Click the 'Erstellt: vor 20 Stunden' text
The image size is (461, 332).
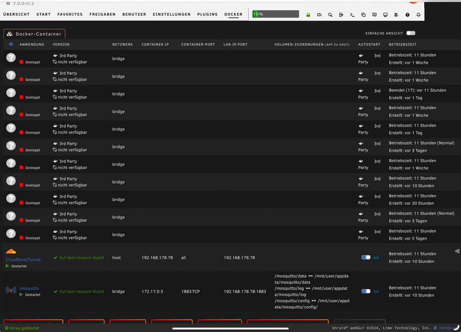(x=411, y=203)
